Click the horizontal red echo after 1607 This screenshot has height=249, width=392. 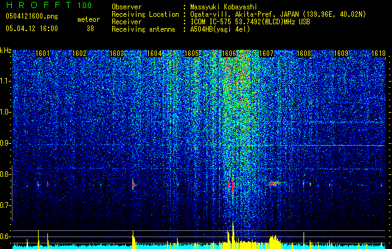[x=274, y=184]
